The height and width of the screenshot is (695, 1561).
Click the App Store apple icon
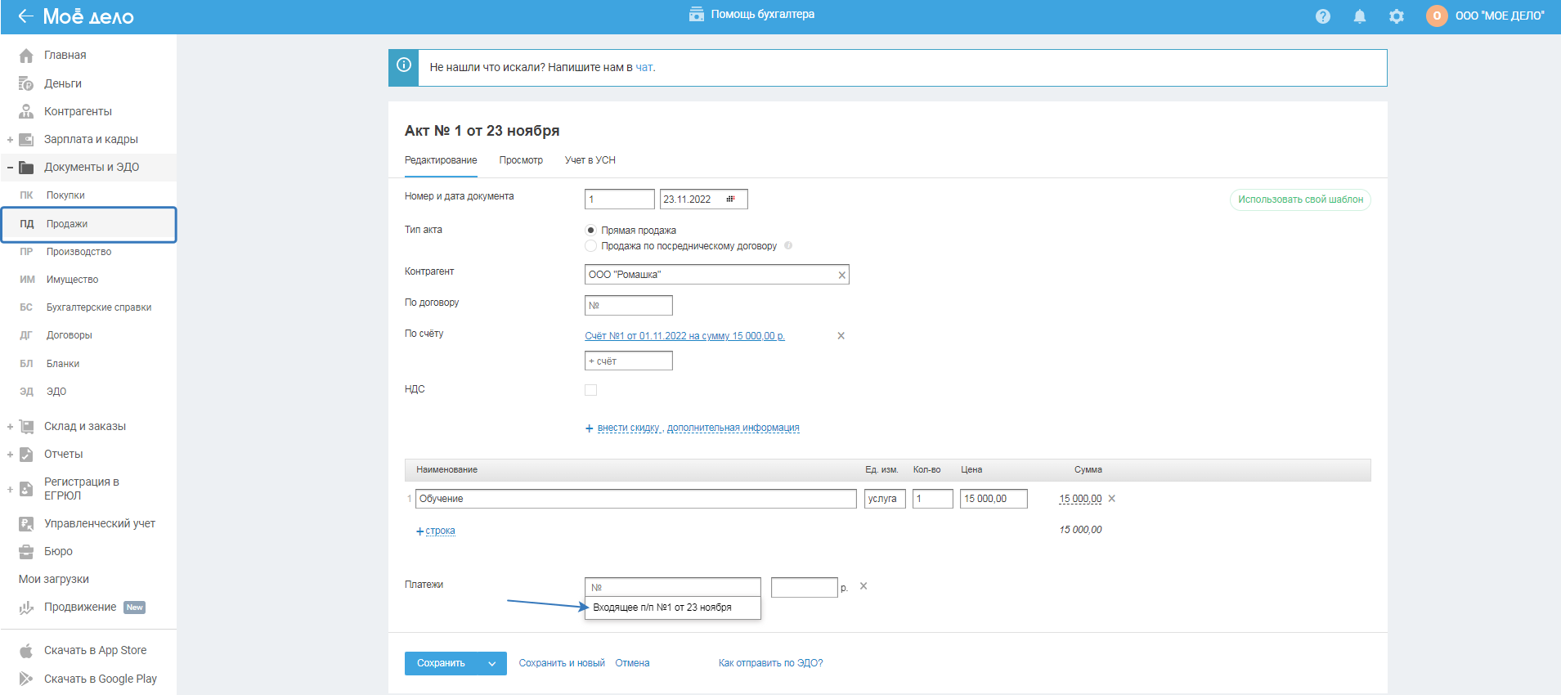pyautogui.click(x=26, y=651)
